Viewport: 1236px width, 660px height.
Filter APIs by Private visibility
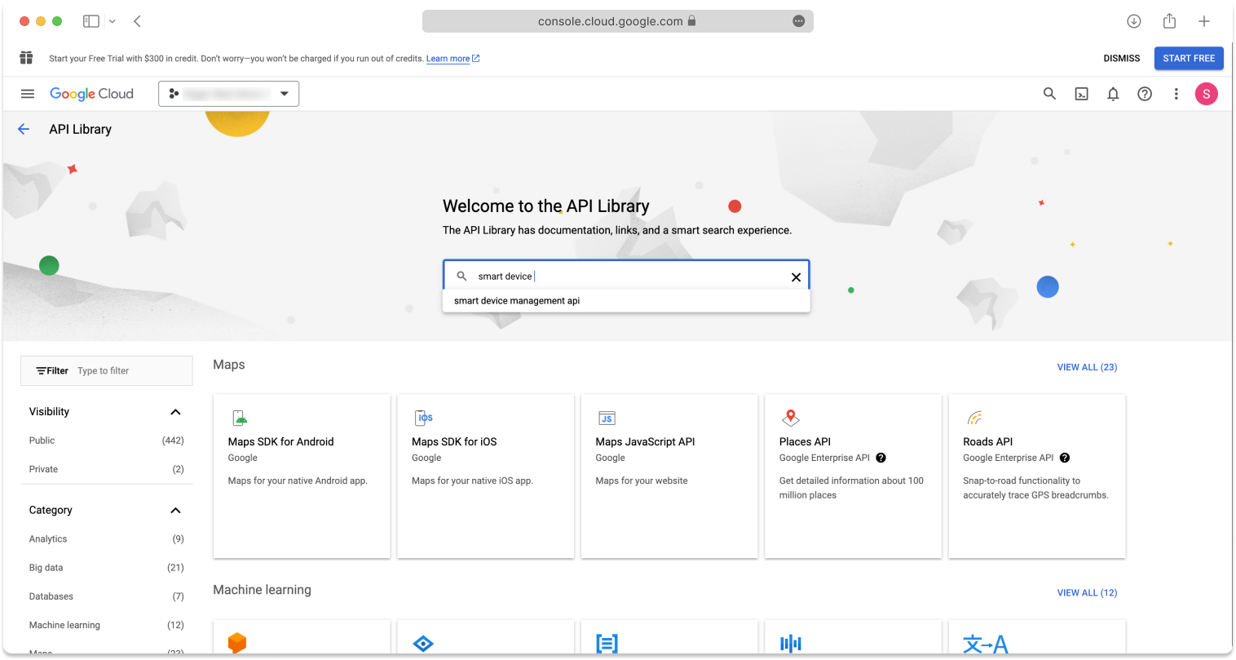43,469
